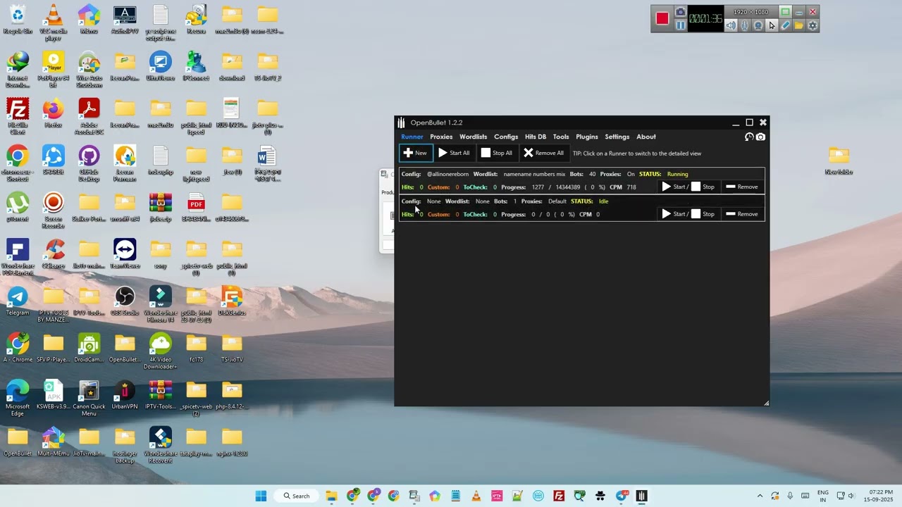Select the UltraViewer desktop icon
Viewport: 902px width, 507px height.
click(160, 66)
